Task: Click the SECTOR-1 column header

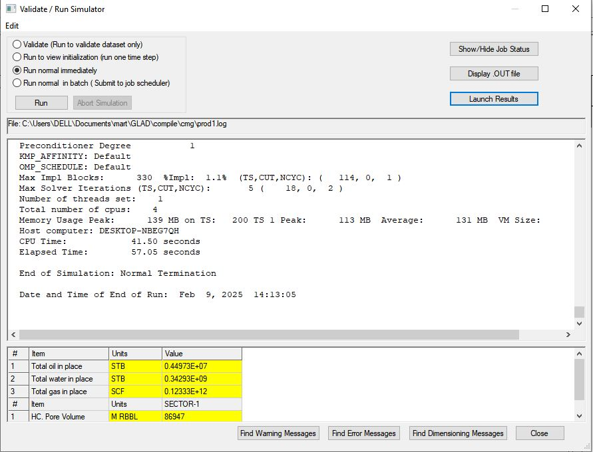Action: coord(202,404)
